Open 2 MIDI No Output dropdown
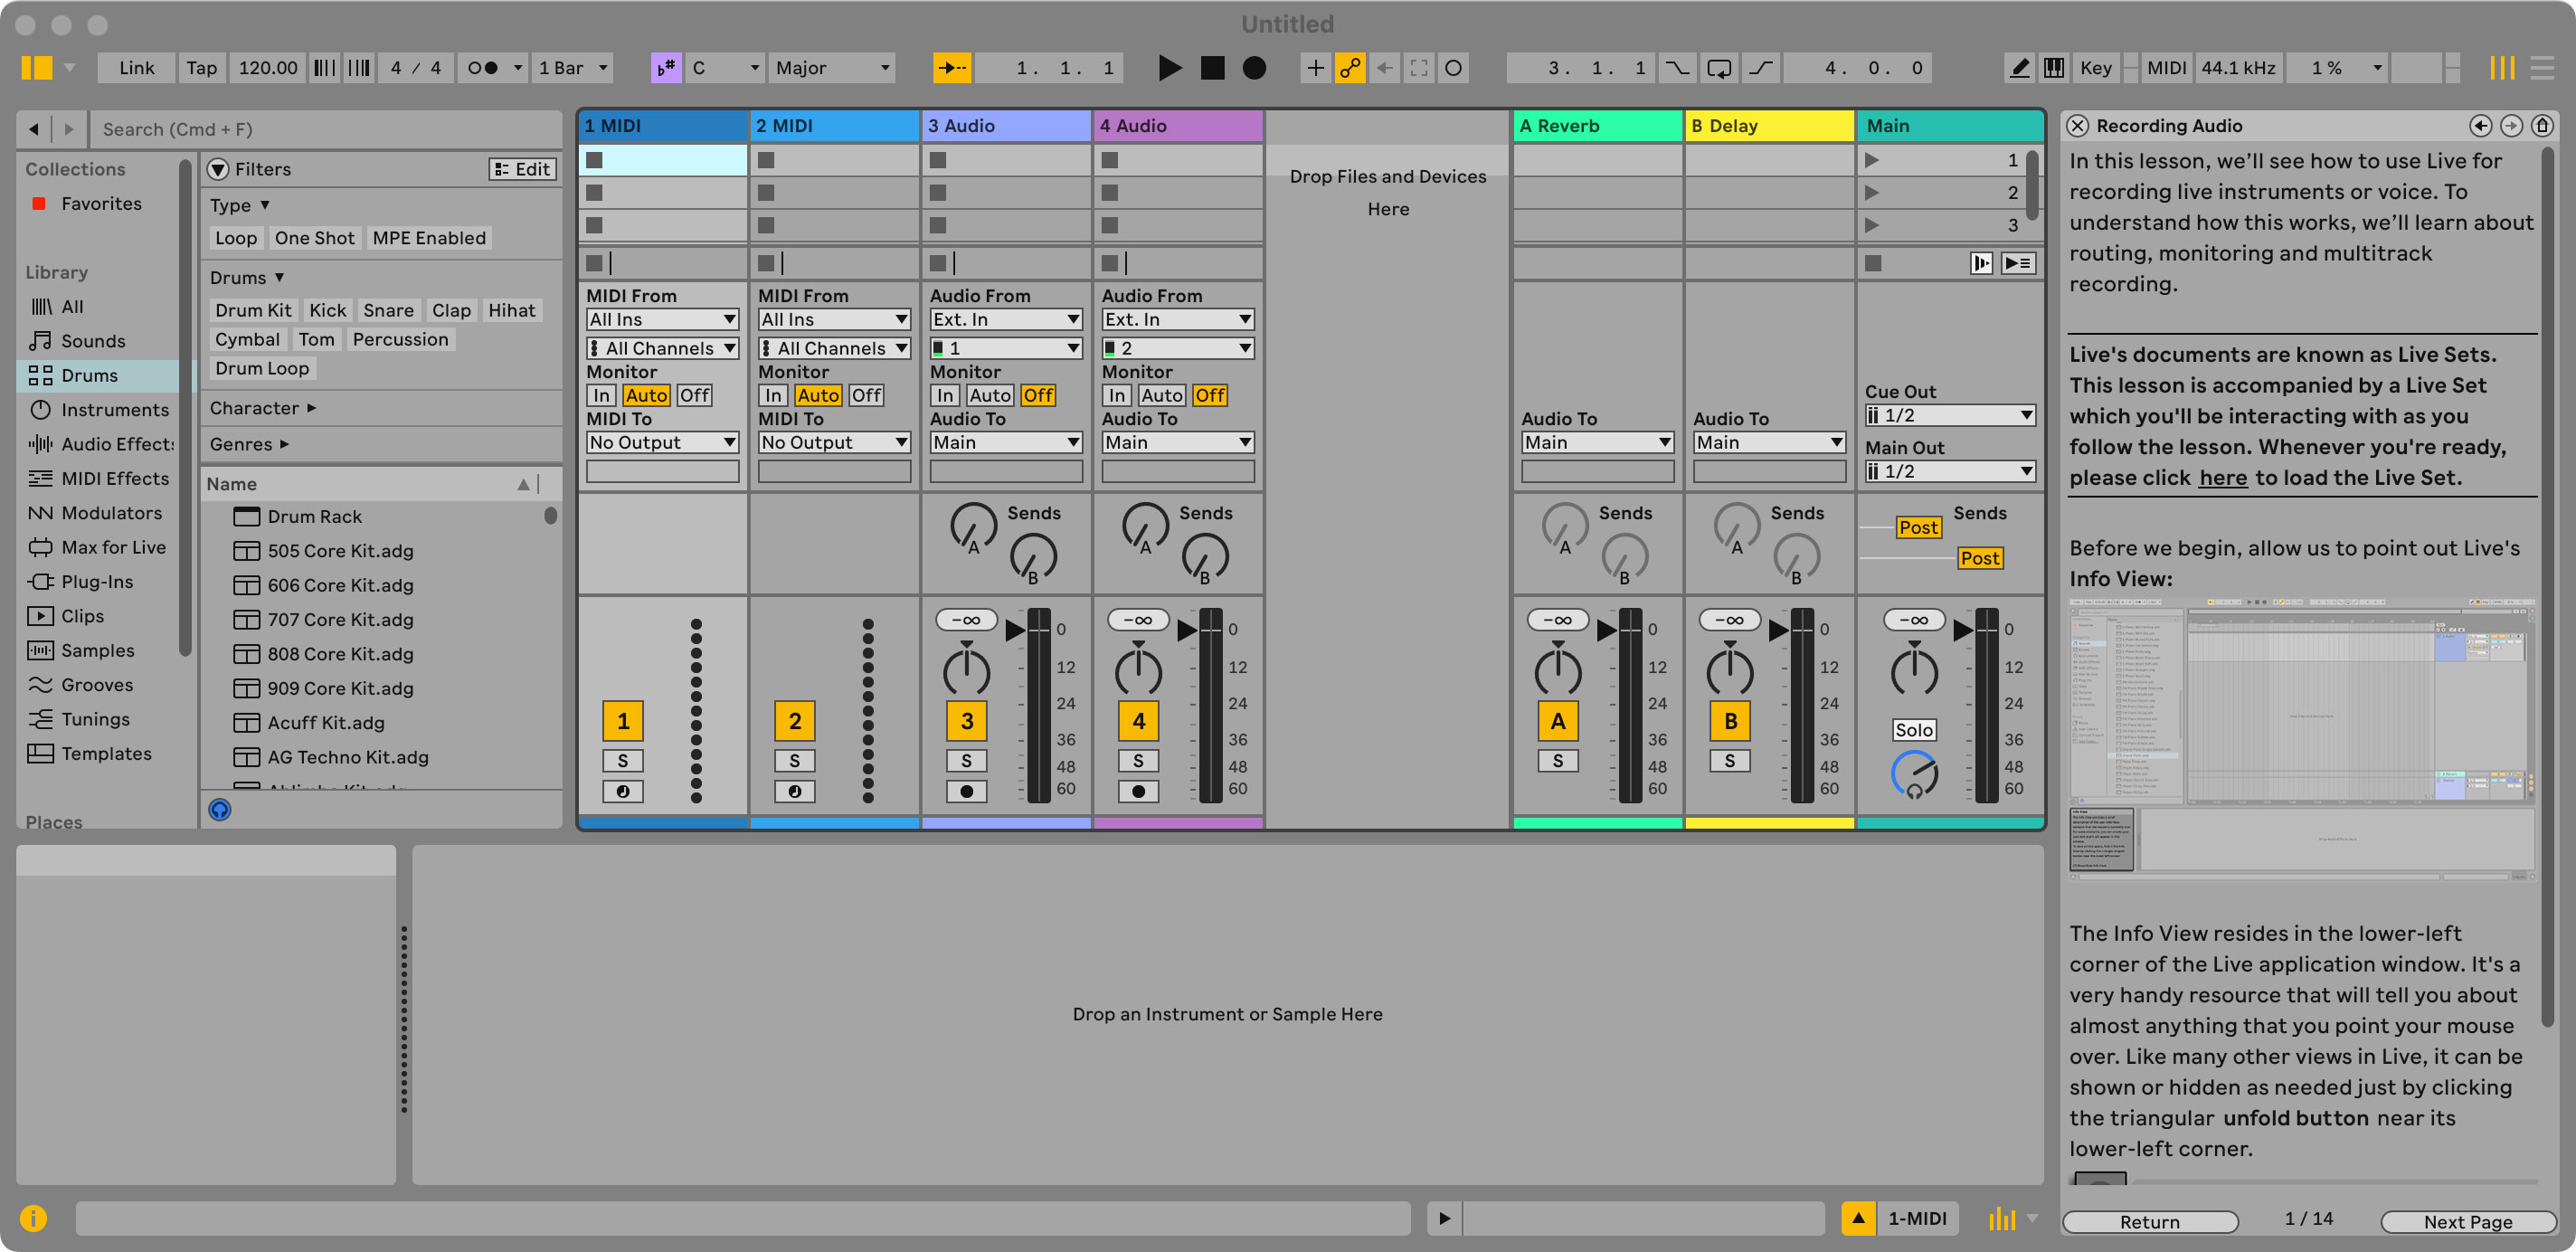 click(x=834, y=443)
